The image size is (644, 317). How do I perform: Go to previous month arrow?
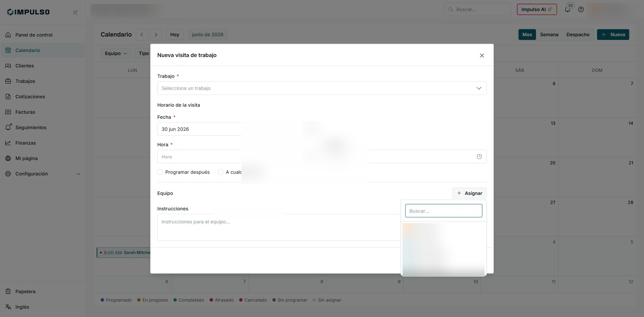142,35
